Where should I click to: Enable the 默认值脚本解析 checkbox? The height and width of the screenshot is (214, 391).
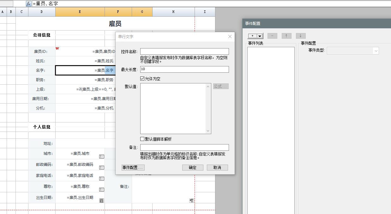pyautogui.click(x=142, y=139)
